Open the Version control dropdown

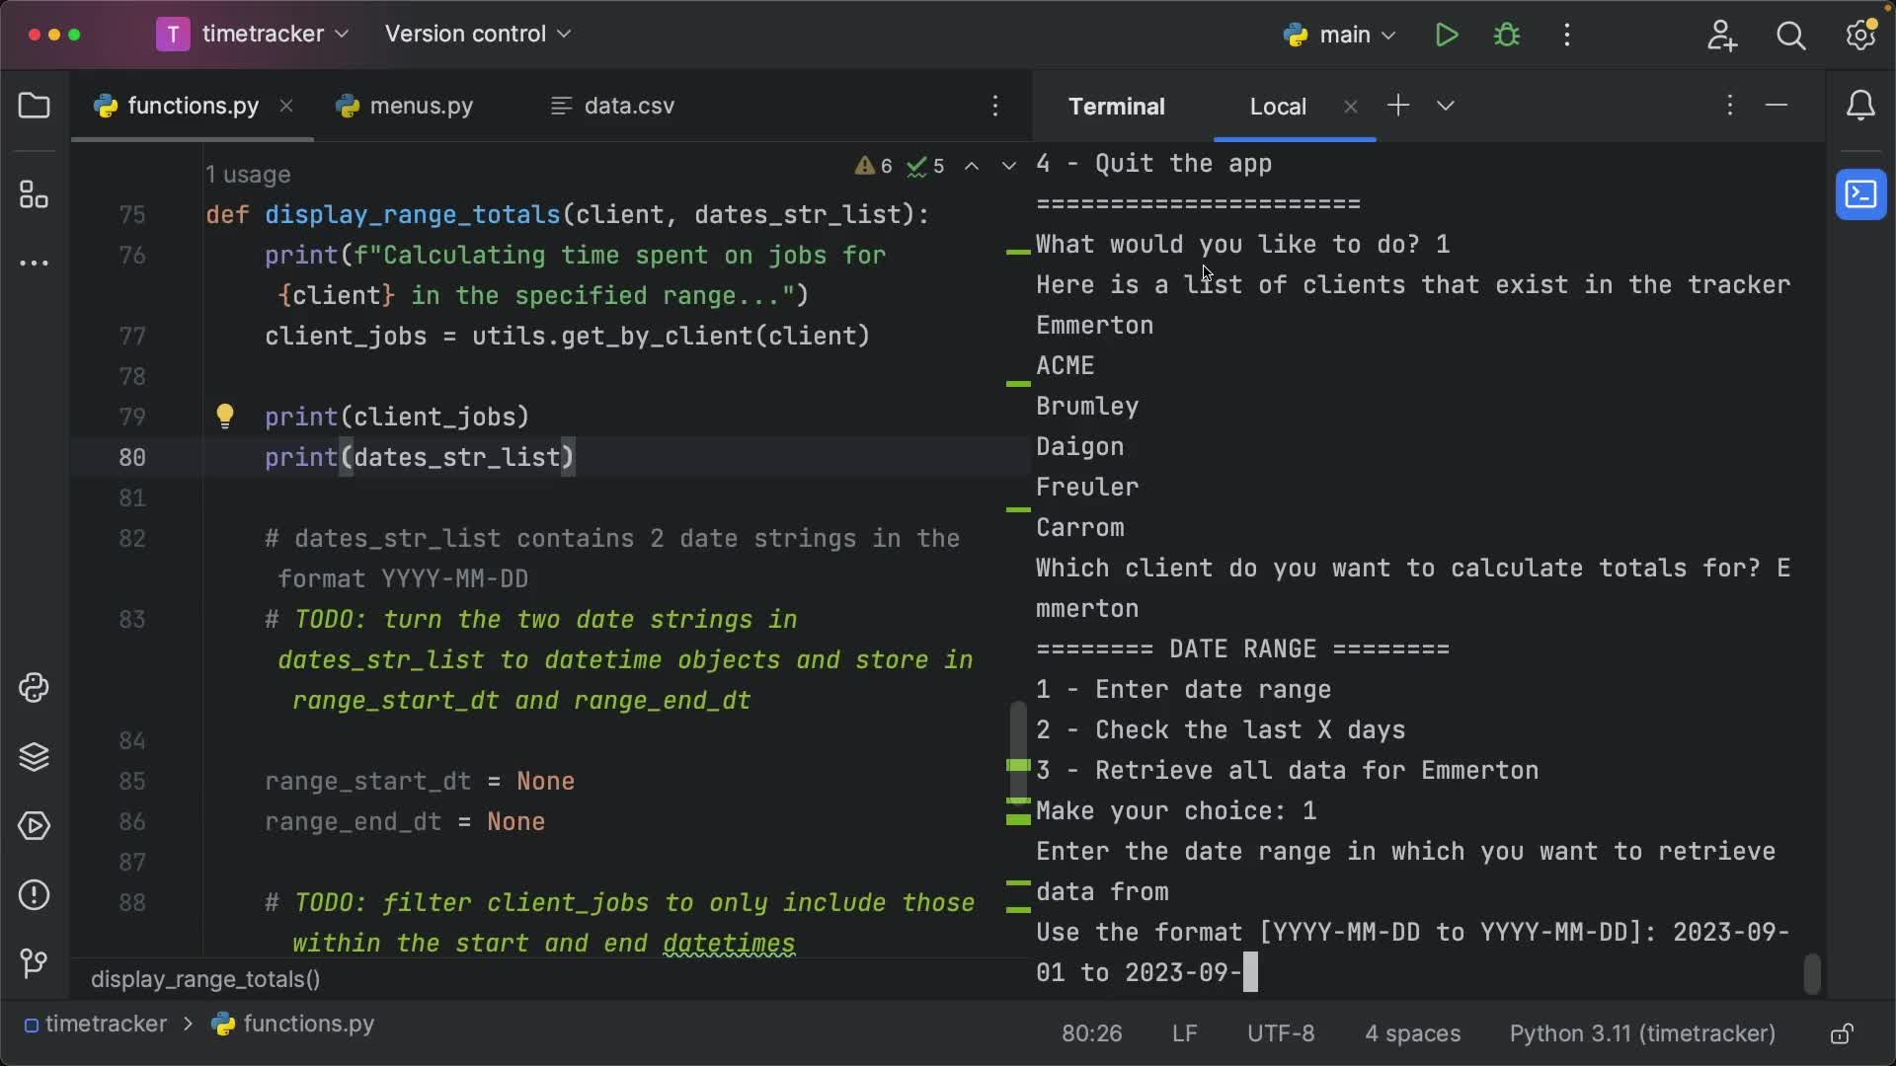tap(478, 35)
